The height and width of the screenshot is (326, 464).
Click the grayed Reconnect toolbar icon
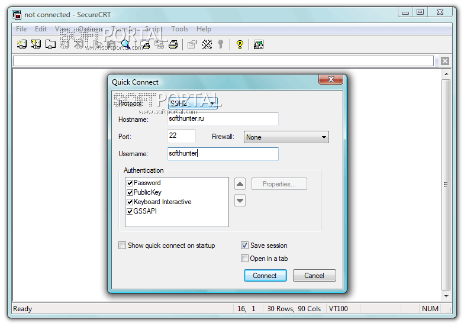pos(65,44)
